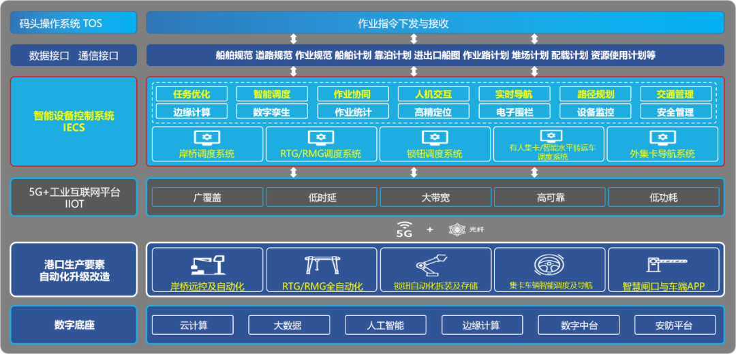736x354 pixels.
Task: Click the 堆场计划 text
Action: point(530,55)
